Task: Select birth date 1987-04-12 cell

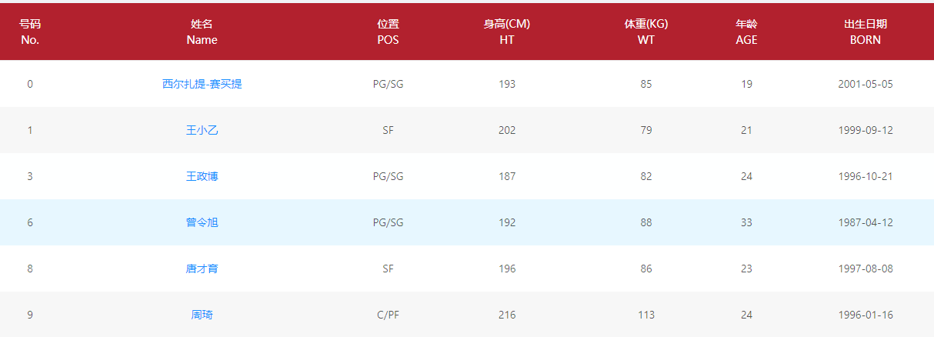Action: click(865, 222)
